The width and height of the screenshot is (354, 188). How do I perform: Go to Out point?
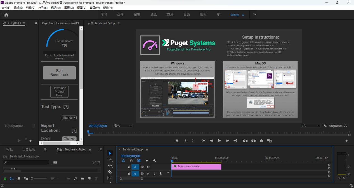coord(235,141)
